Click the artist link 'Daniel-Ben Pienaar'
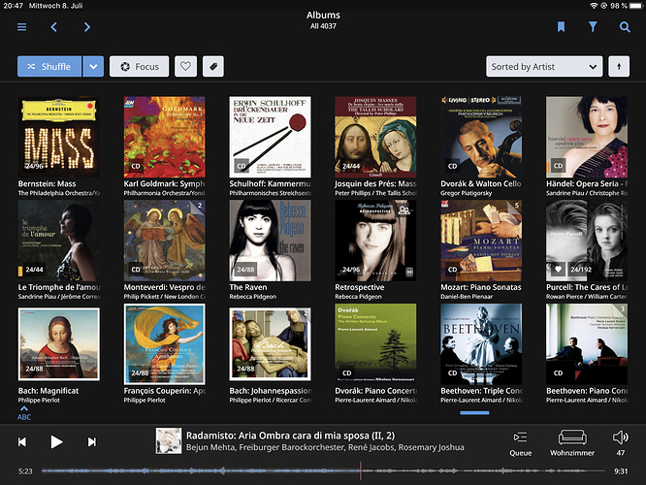This screenshot has width=646, height=485. click(467, 297)
